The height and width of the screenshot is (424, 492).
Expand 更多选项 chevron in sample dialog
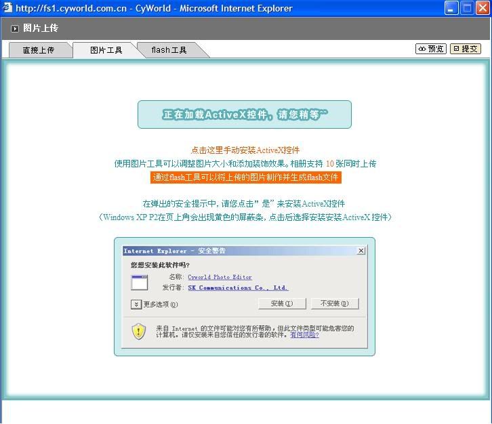click(x=136, y=304)
